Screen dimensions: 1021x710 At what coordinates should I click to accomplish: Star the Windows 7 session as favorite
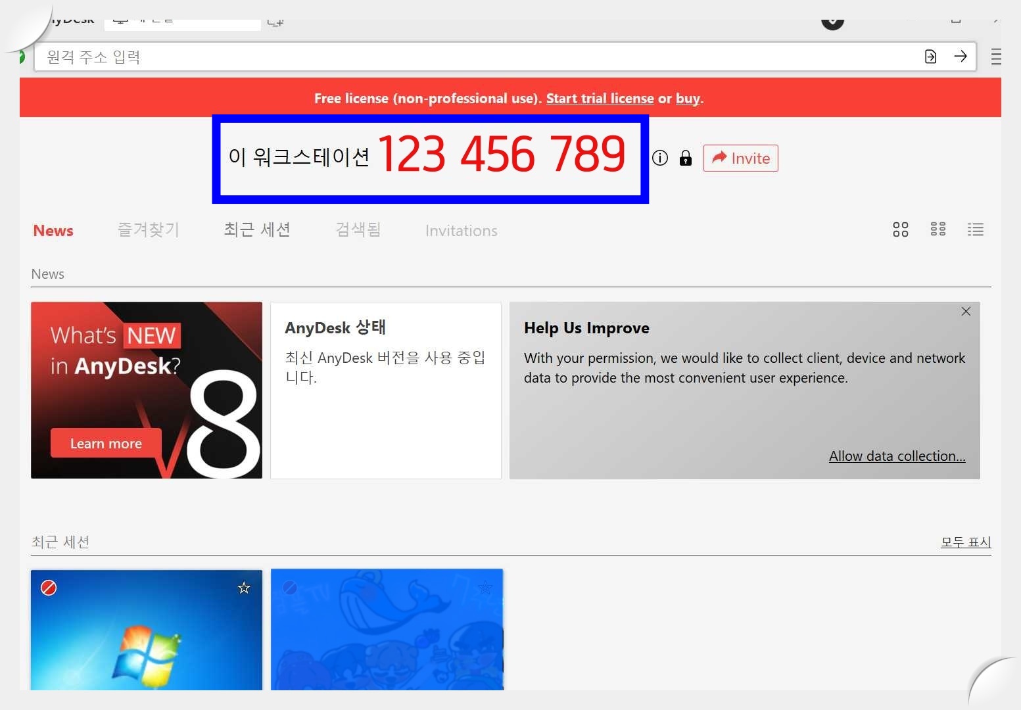click(244, 588)
